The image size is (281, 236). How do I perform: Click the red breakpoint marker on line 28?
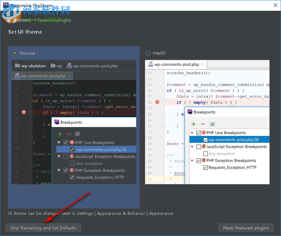(x=23, y=112)
